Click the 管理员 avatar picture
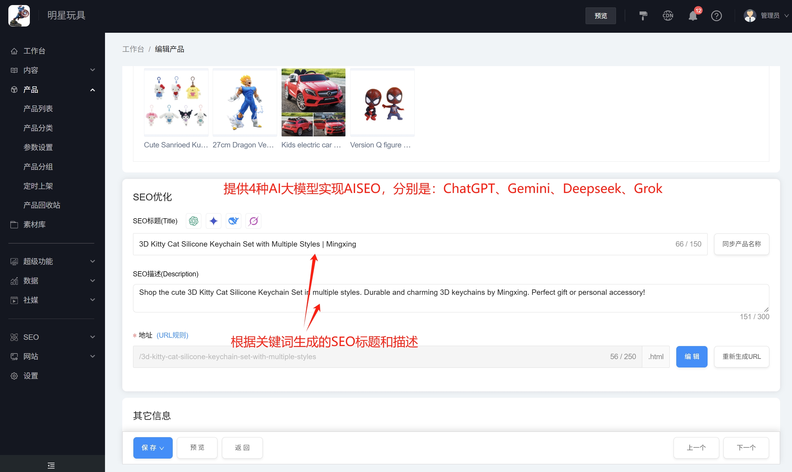 750,15
